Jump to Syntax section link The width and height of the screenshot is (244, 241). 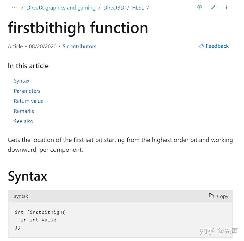point(22,81)
